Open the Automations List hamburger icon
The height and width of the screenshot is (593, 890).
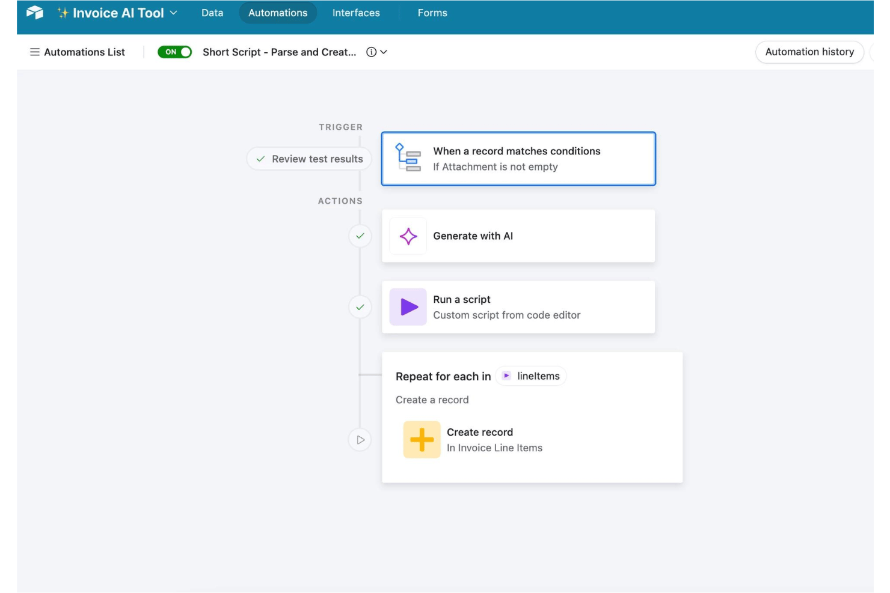pyautogui.click(x=35, y=52)
